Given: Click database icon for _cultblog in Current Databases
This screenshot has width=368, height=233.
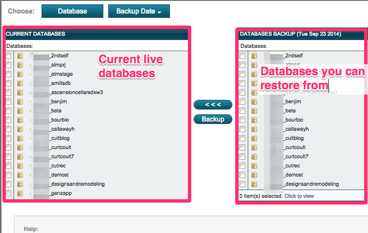Looking at the screenshot, I should (20, 138).
